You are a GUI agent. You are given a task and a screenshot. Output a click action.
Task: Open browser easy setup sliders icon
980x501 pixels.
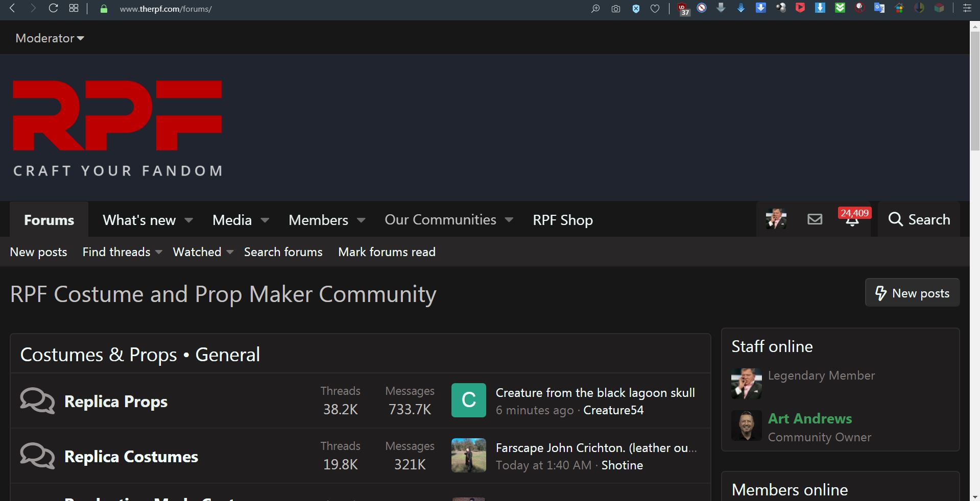[x=967, y=8]
